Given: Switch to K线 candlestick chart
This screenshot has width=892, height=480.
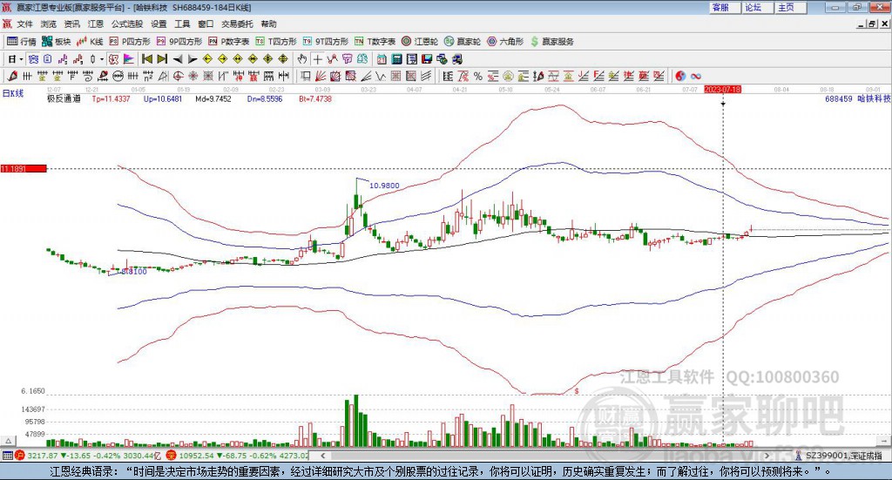Looking at the screenshot, I should (90, 42).
